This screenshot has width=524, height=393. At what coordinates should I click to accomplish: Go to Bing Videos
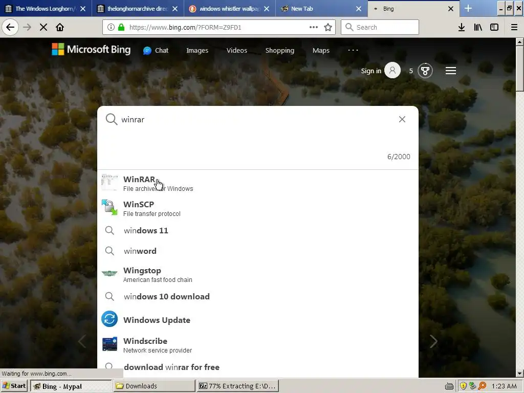click(x=236, y=51)
